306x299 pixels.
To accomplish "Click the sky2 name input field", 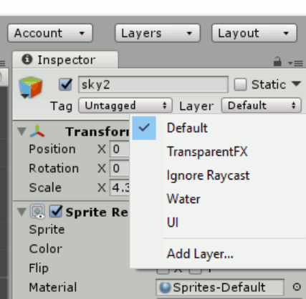I will pyautogui.click(x=153, y=84).
